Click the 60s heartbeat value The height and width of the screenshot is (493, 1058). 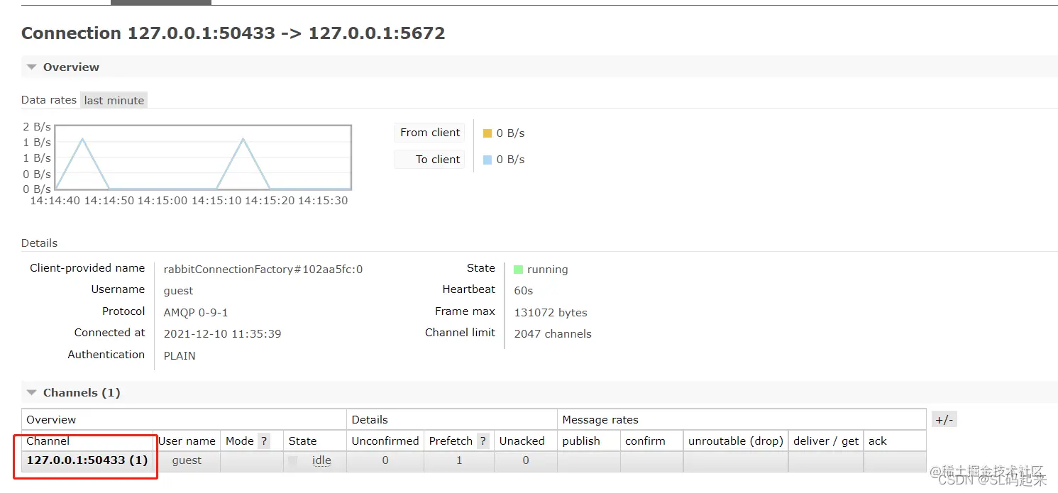[x=524, y=290]
